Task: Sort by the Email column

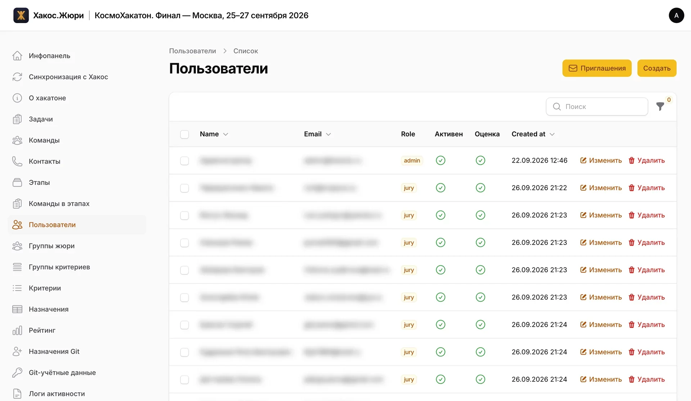Action: pyautogui.click(x=317, y=134)
